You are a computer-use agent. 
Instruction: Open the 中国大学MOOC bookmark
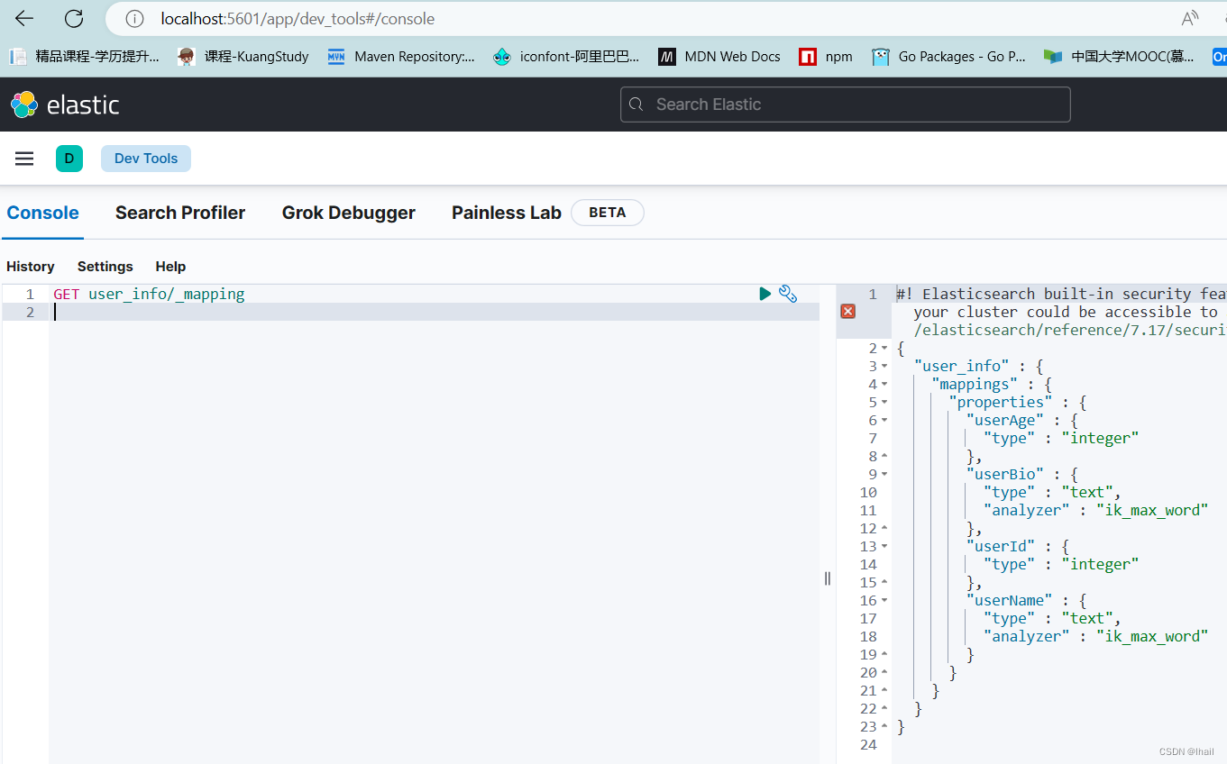[x=1119, y=56]
